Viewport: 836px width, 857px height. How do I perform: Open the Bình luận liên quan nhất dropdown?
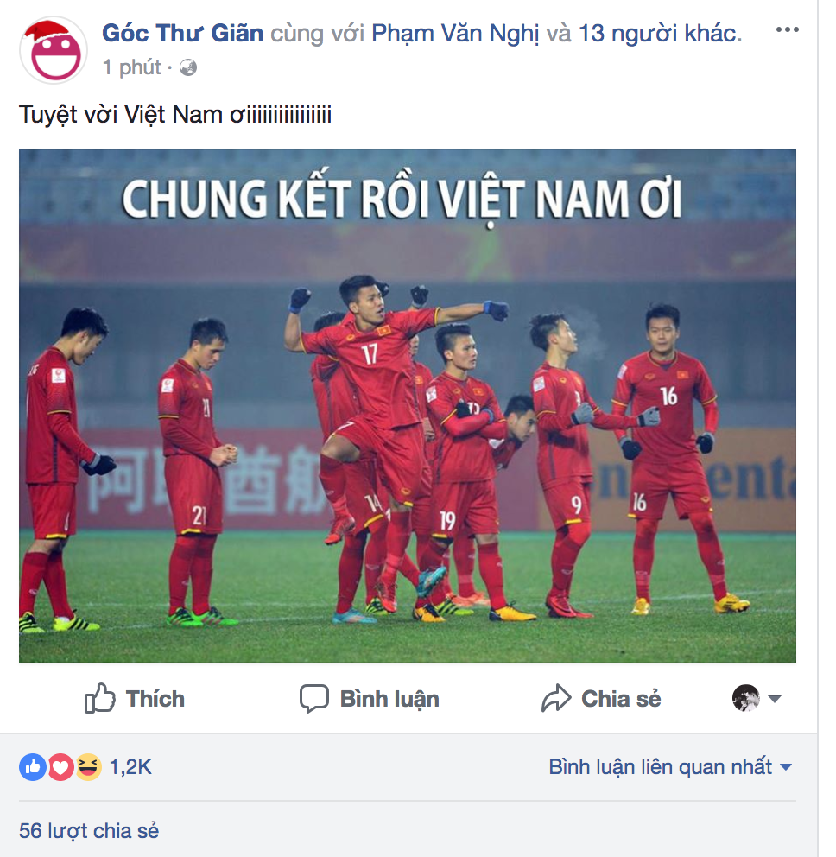670,767
